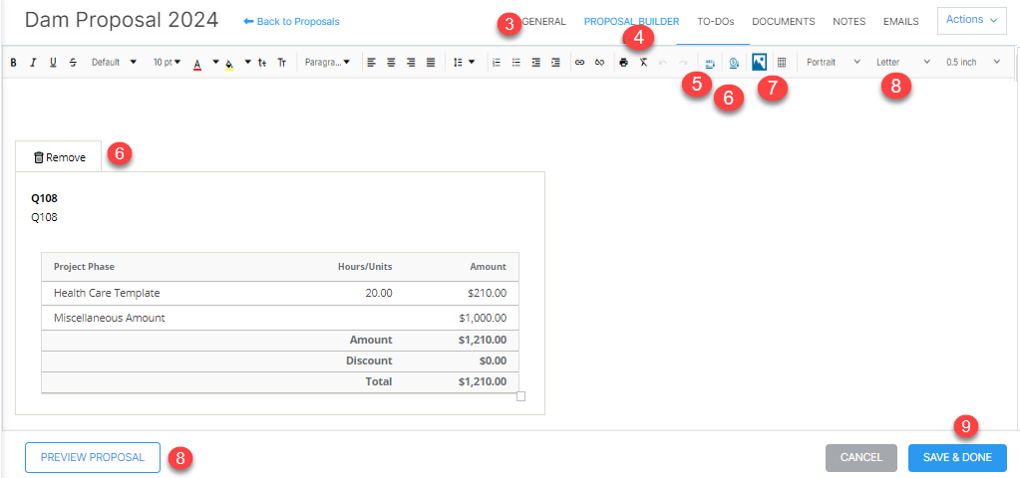Screen dimensions: 1020x478
Task: Click the PREVIEW PROPOSAL button
Action: (x=93, y=457)
